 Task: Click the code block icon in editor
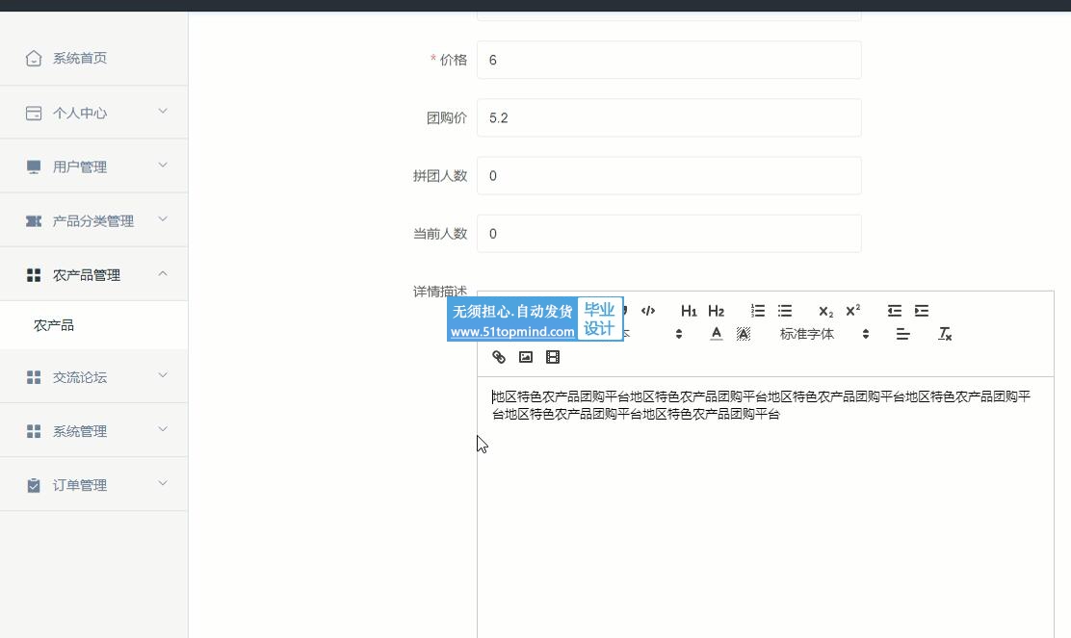(x=648, y=311)
